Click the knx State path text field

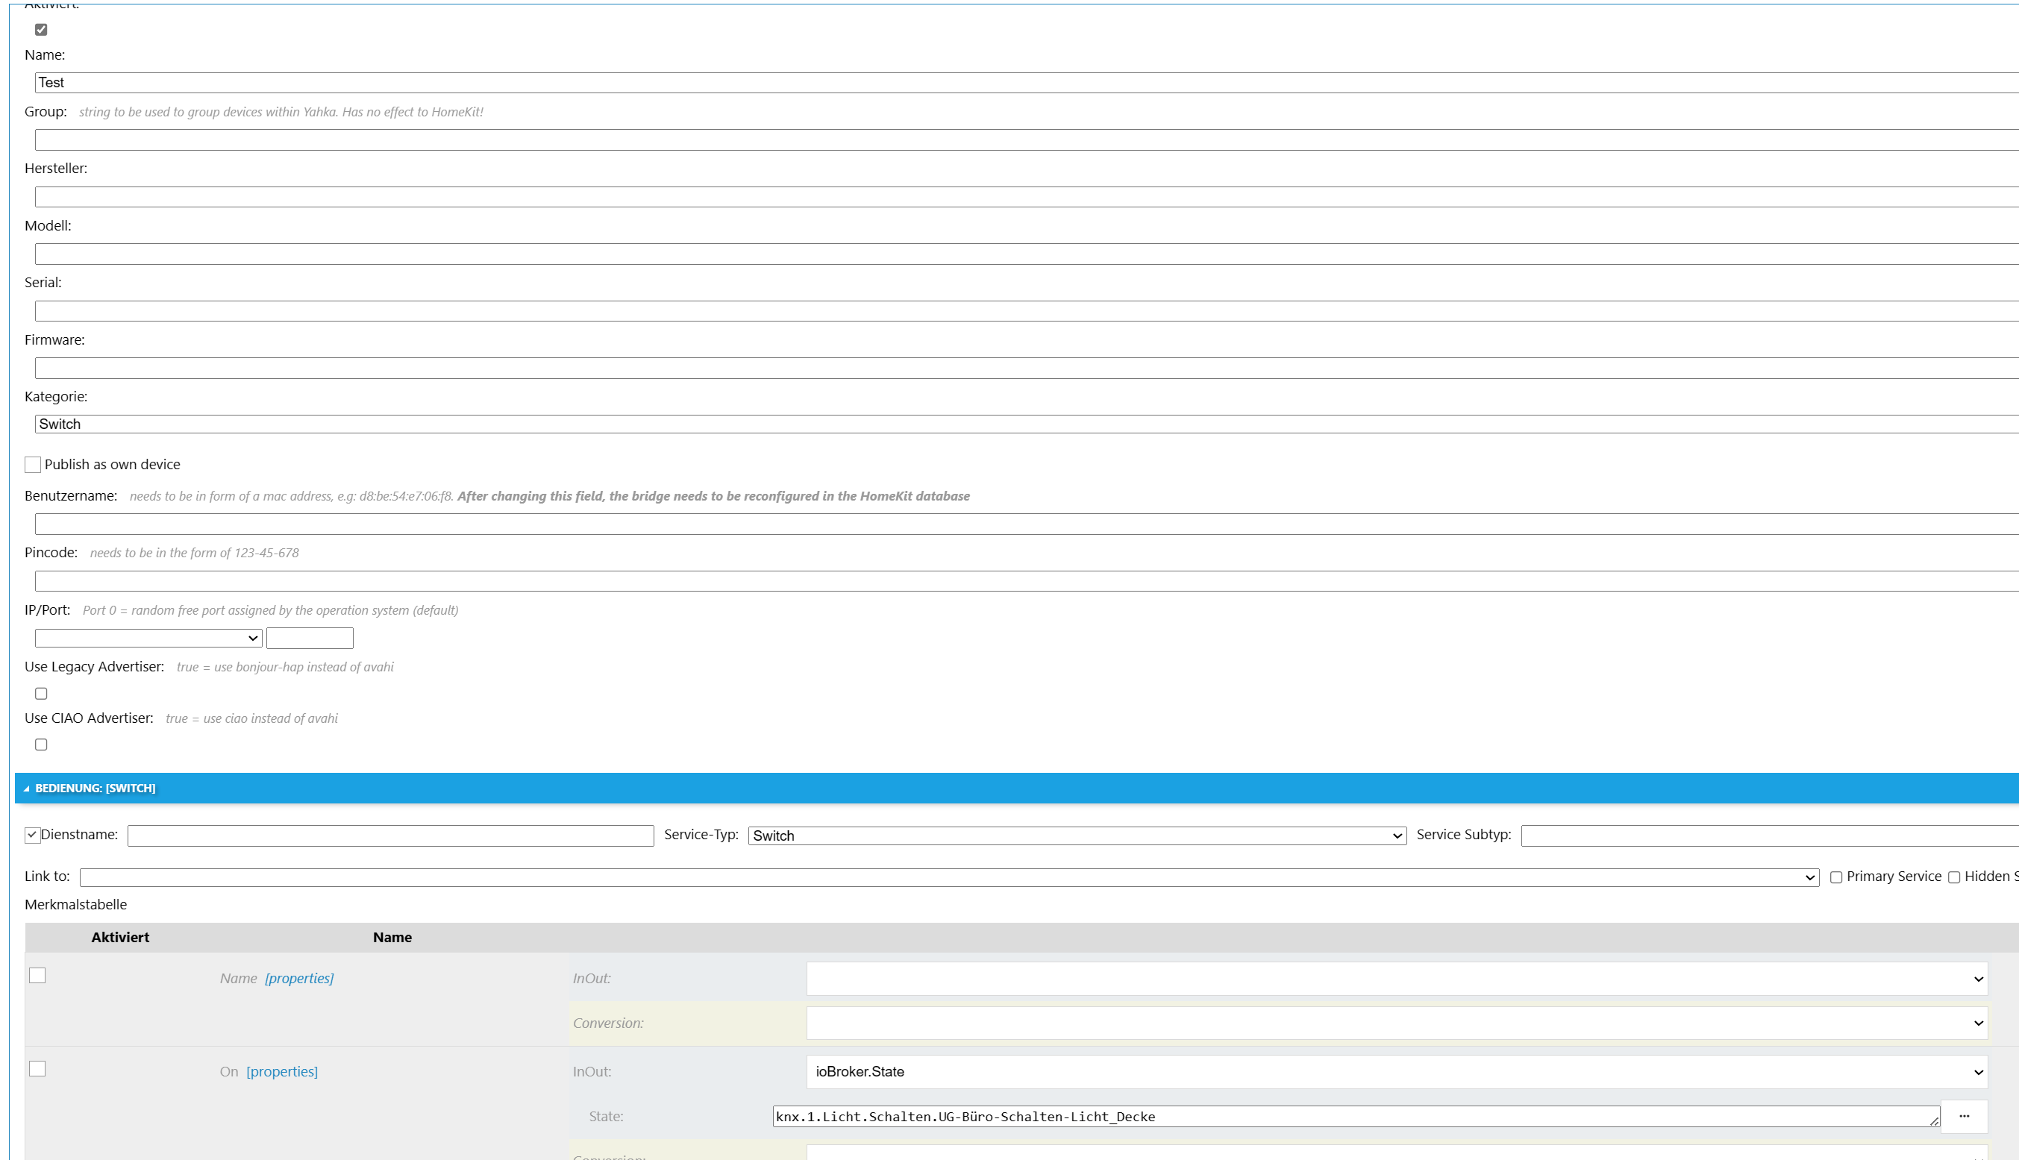pos(1354,1116)
